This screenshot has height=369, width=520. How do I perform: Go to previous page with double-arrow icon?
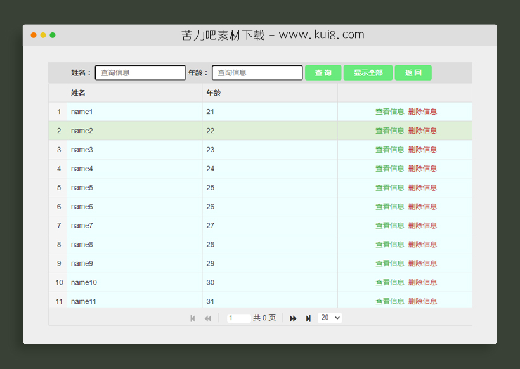(208, 318)
